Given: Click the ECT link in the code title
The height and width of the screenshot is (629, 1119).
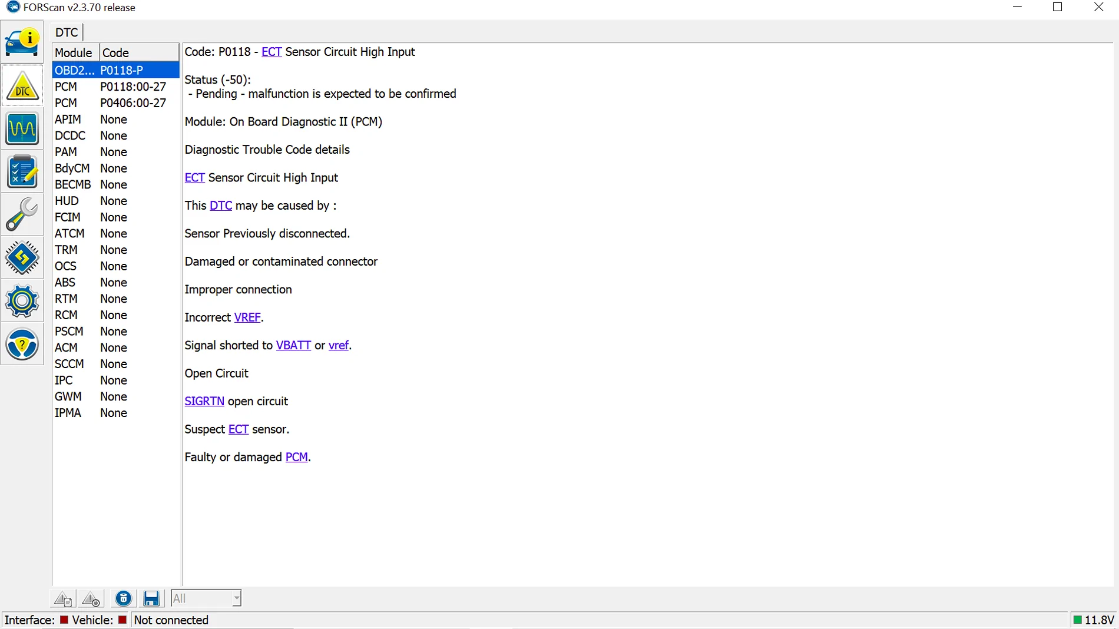Looking at the screenshot, I should pyautogui.click(x=272, y=52).
